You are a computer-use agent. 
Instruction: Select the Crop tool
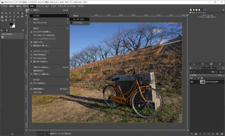point(18,13)
